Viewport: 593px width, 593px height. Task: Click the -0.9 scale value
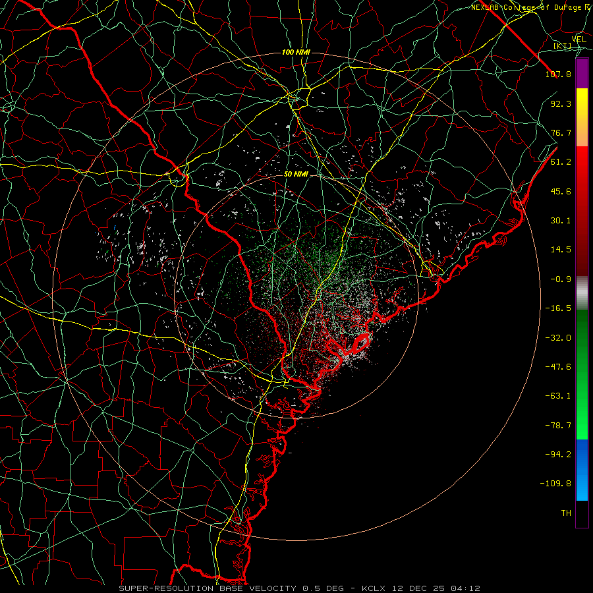tap(561, 279)
